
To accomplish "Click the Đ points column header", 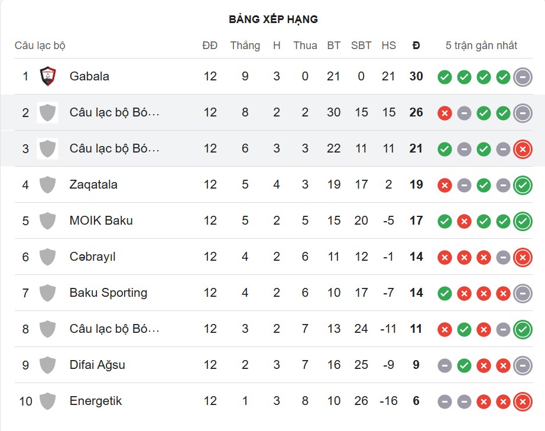I will click(416, 46).
